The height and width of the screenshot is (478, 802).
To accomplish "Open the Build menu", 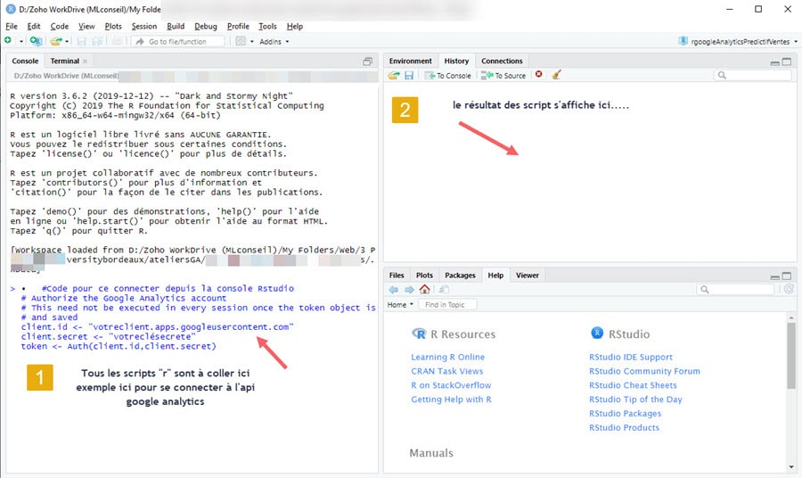I will click(176, 26).
